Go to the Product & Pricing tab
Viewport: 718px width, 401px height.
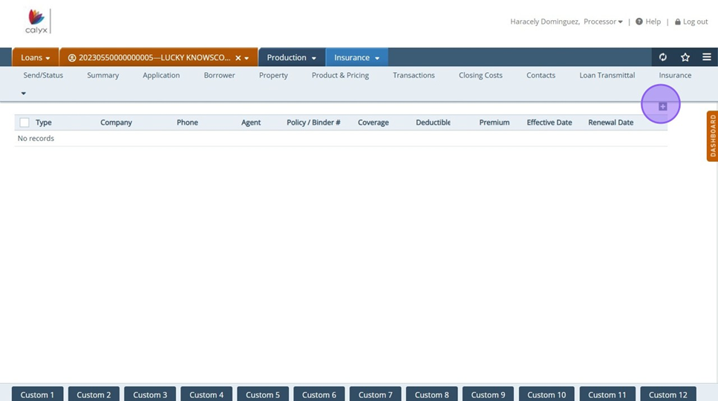340,75
